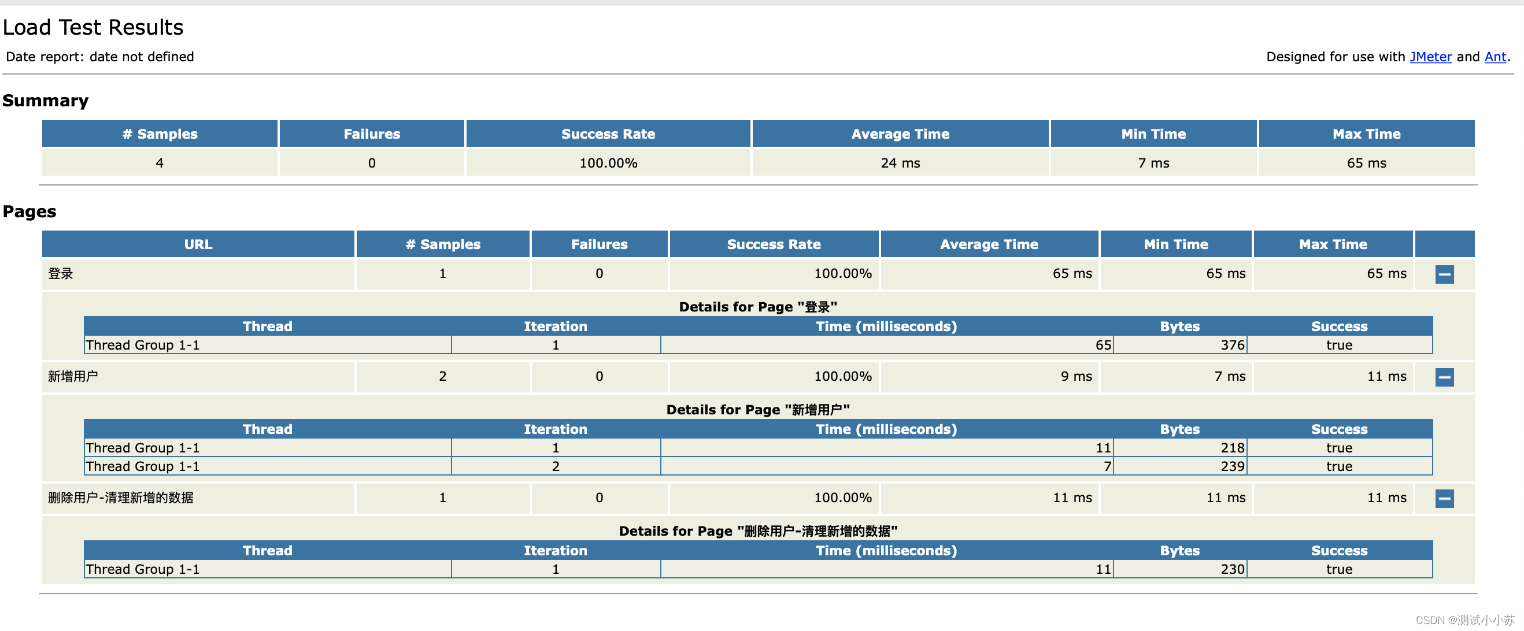This screenshot has height=631, width=1524.
Task: Click the 登录 page name cell
Action: click(60, 274)
